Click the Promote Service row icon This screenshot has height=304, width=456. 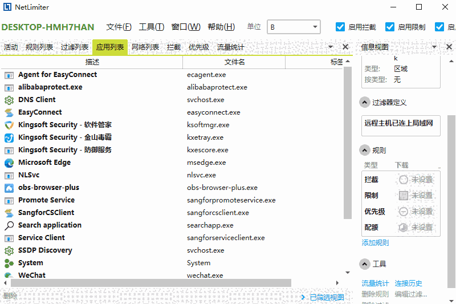(x=9, y=200)
